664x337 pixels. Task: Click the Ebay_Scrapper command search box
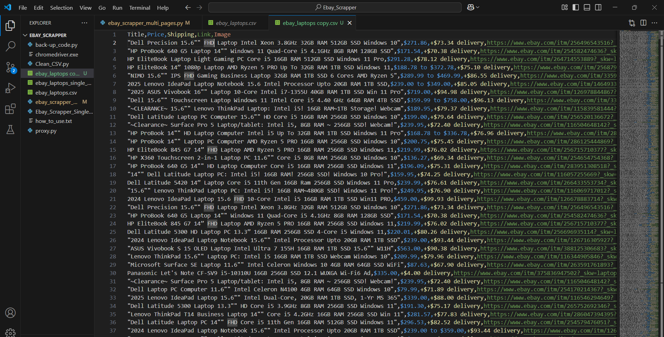[x=335, y=7]
